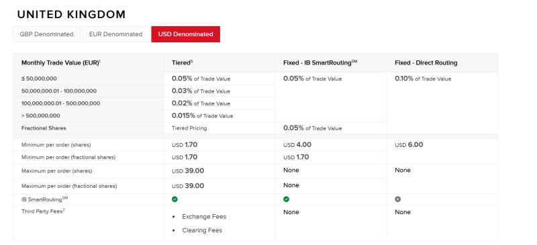Click the Fractional Shares row label

44,128
